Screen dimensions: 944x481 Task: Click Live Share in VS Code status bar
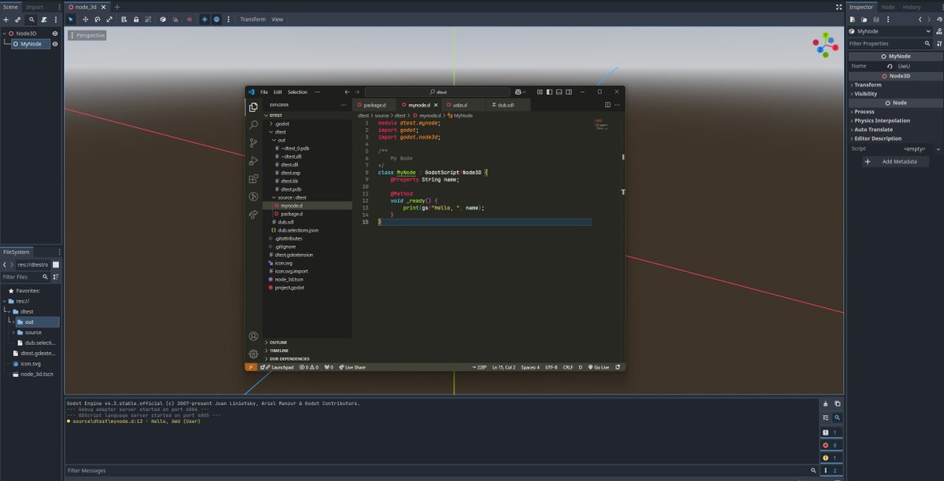click(x=352, y=367)
